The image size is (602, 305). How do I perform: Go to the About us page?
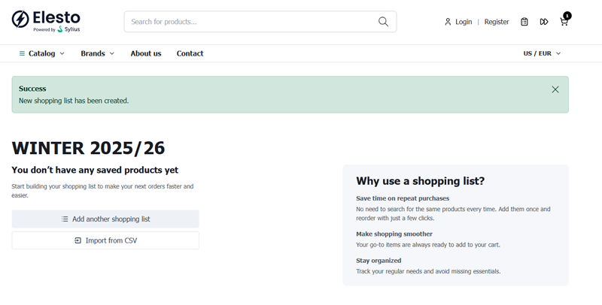[x=146, y=53]
